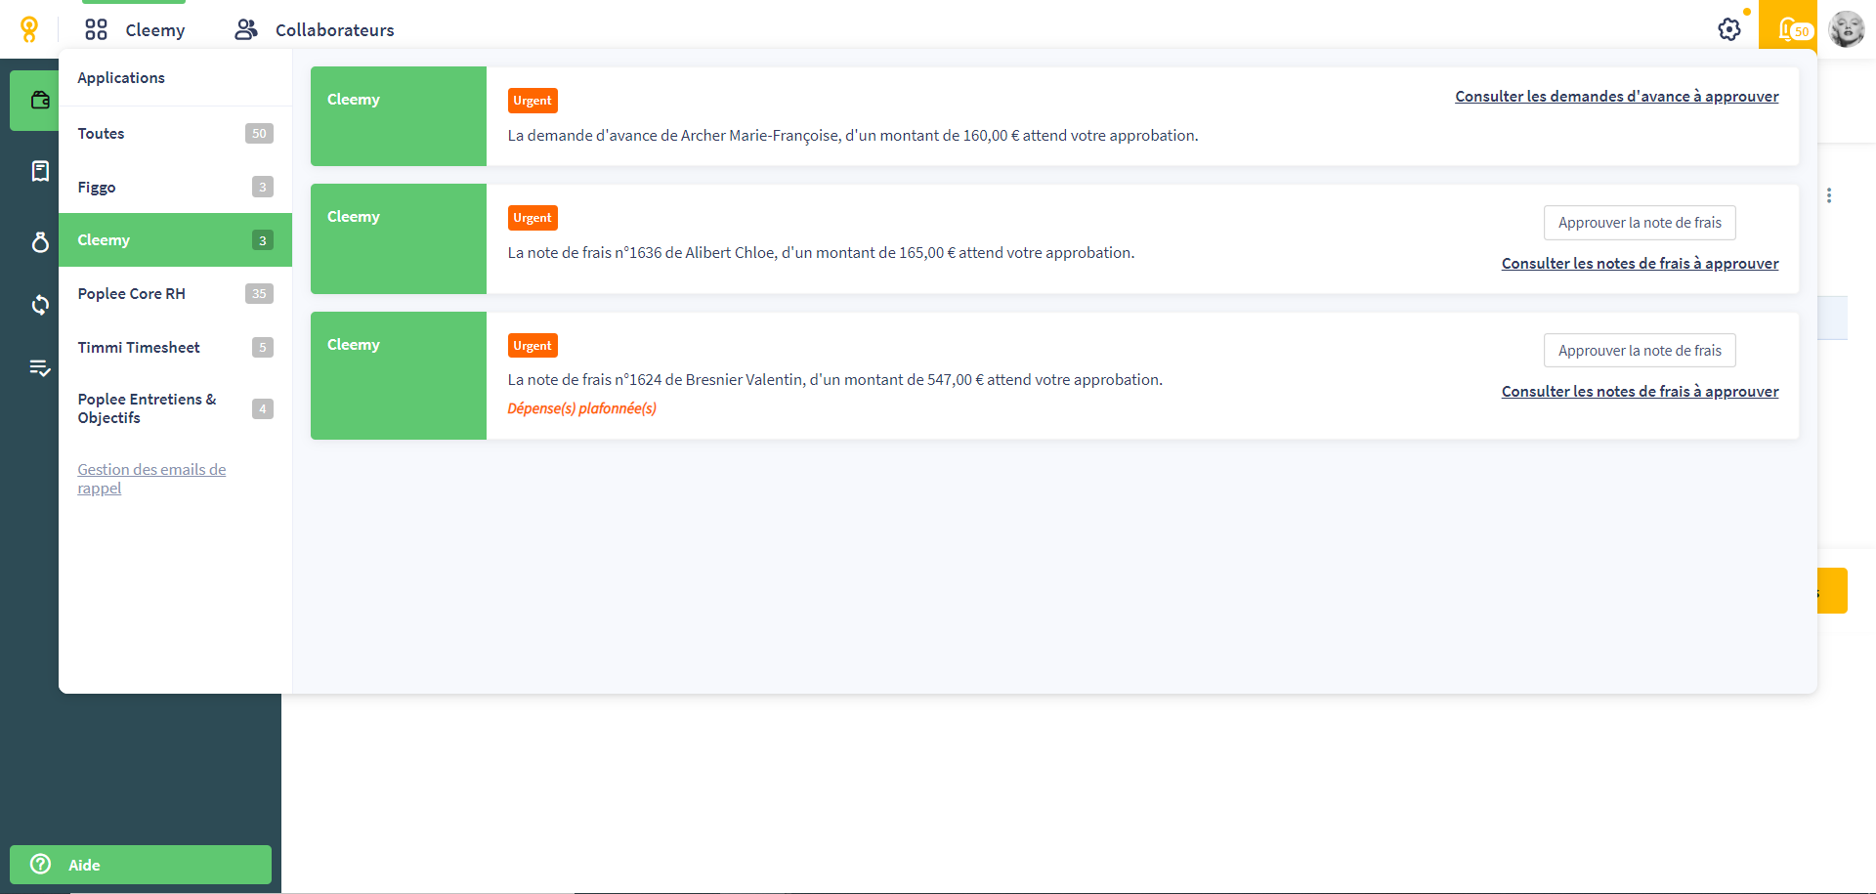Approve expense report n°1624 of Bresnier Valentin
This screenshot has height=894, width=1876.
pos(1640,351)
